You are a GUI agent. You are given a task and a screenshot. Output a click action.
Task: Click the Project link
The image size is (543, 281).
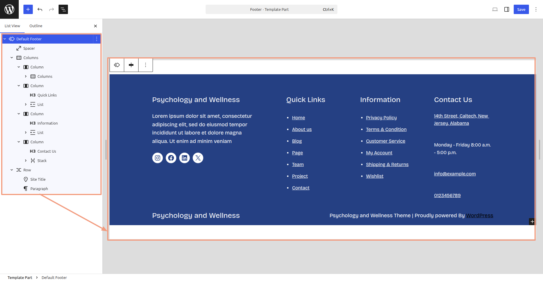coord(300,176)
